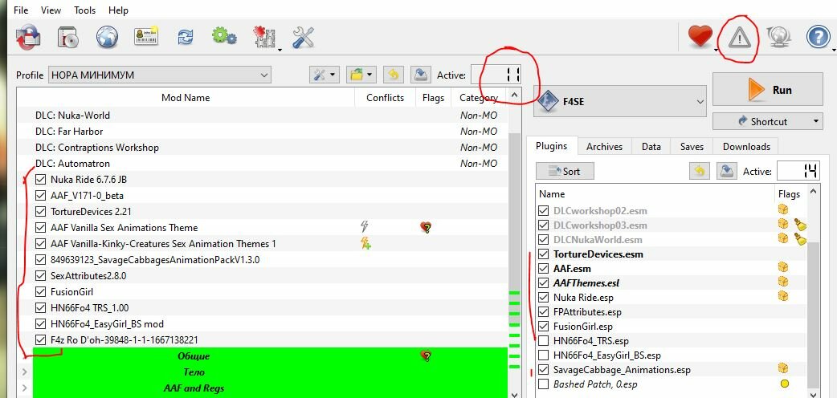Click the Run button

(768, 89)
